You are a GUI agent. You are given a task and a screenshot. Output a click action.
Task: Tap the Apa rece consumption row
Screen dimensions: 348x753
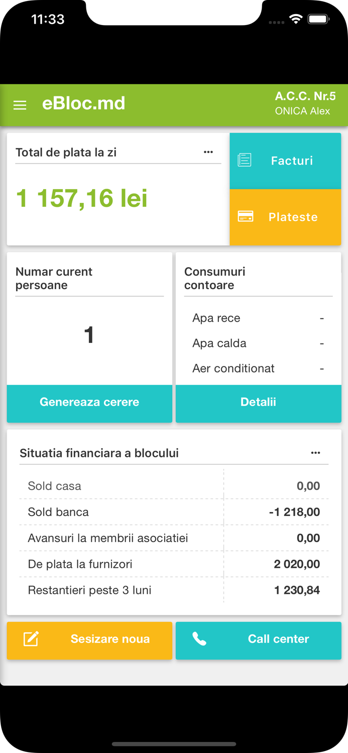click(x=258, y=318)
